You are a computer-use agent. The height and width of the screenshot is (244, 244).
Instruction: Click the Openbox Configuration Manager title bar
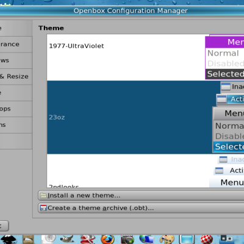122,10
